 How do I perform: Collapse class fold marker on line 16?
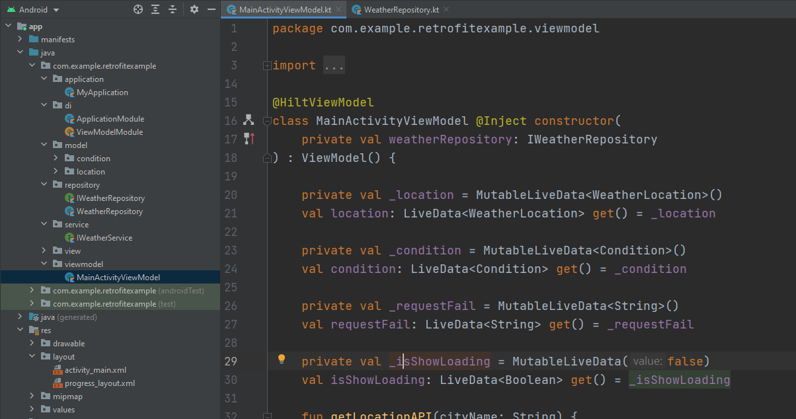pyautogui.click(x=267, y=121)
